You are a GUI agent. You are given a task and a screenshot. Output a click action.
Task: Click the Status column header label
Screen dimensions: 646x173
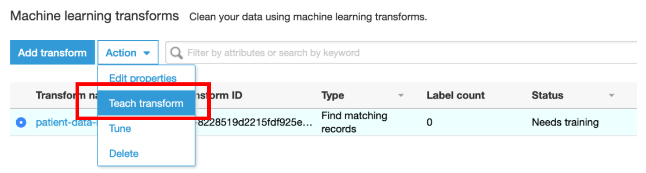point(547,95)
